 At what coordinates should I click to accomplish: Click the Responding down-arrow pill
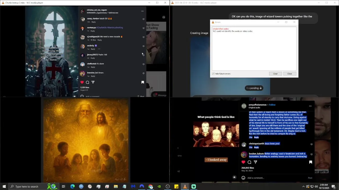tap(254, 88)
